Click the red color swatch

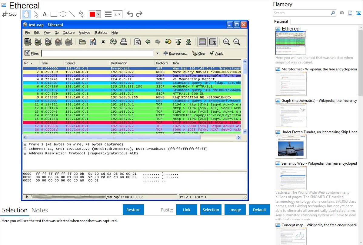92,14
